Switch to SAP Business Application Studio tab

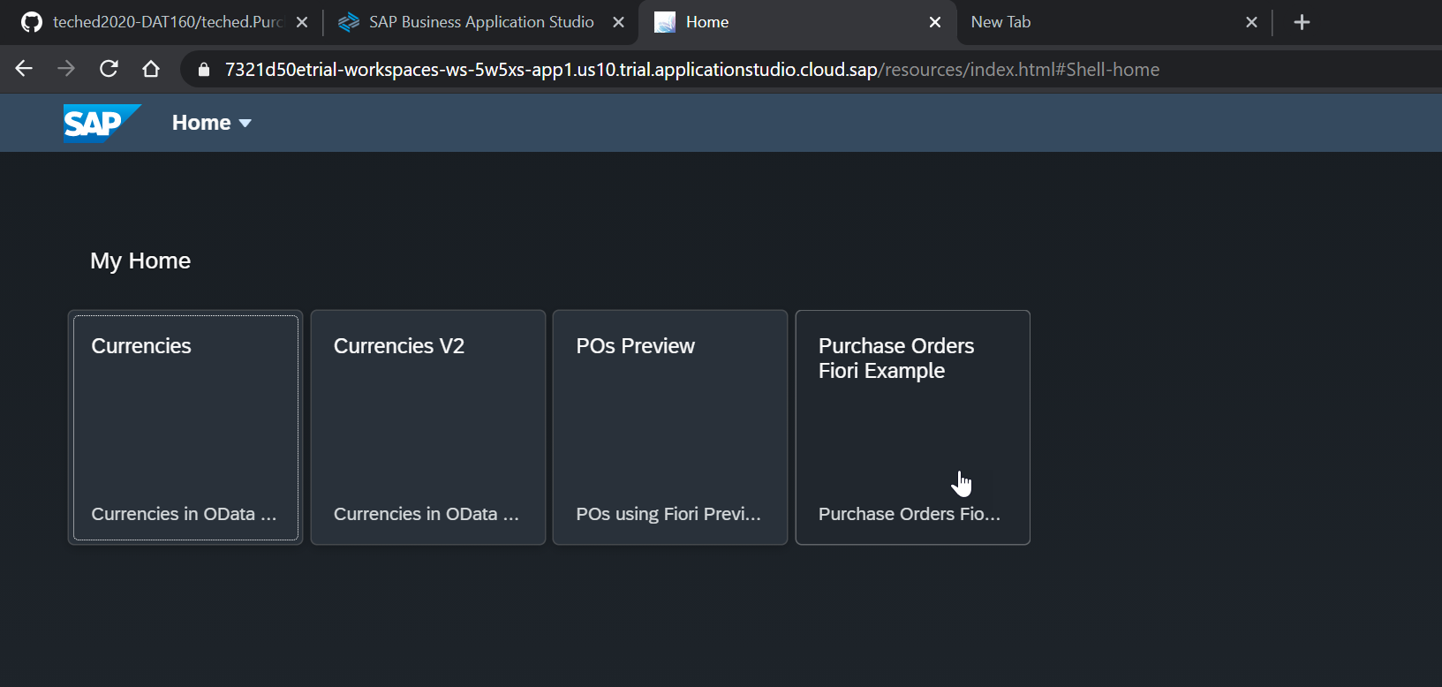[481, 22]
